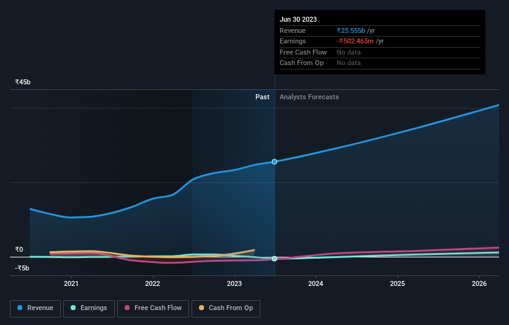Toggle the Revenue legend button
The image size is (509, 325).
point(35,308)
